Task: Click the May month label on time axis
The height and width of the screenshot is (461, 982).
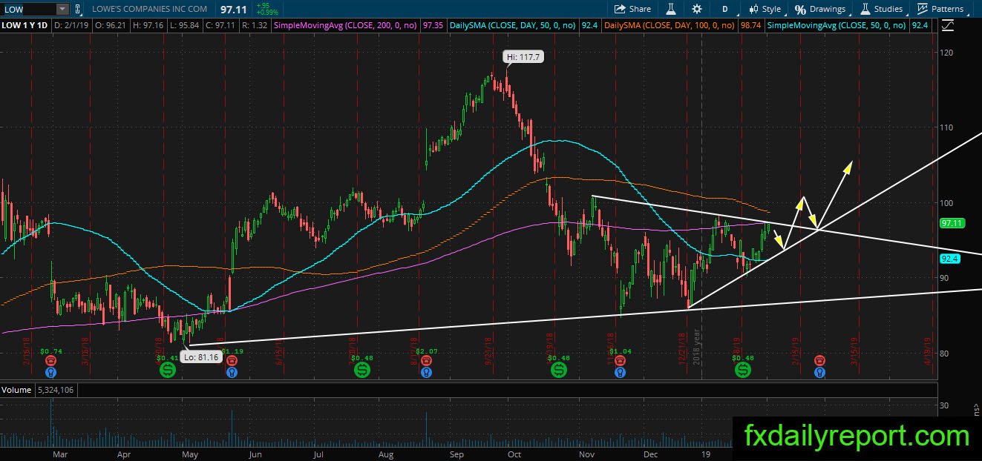Action: click(x=190, y=454)
